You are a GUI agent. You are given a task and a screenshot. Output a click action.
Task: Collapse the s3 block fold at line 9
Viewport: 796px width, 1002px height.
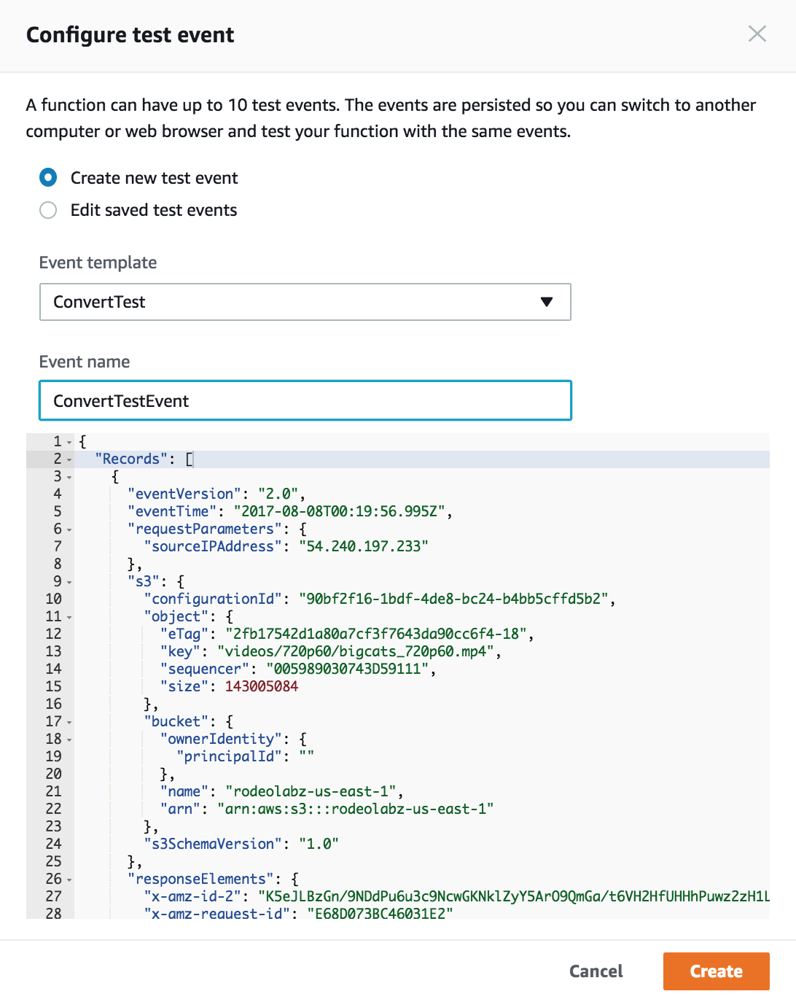click(70, 583)
